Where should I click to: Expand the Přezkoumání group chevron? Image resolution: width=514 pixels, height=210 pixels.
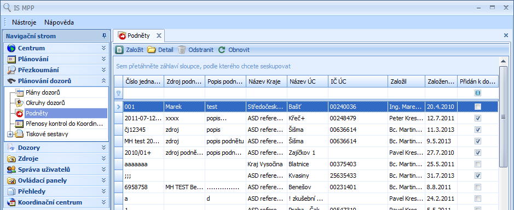103,70
